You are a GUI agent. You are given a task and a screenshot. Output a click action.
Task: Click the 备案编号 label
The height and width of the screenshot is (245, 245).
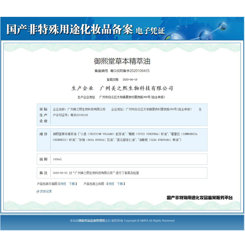(x=101, y=71)
